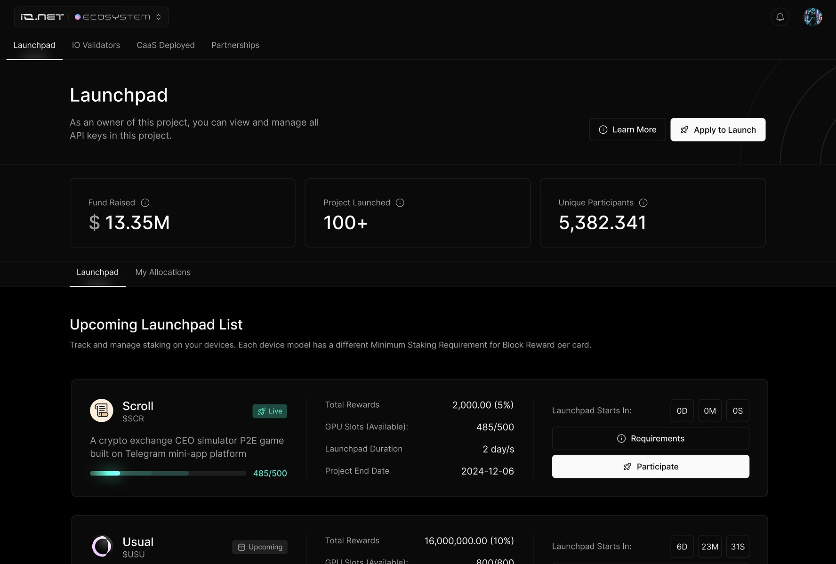Screen dimensions: 836x564
Task: Click the $SCR ticker symbol
Action: [x=133, y=419]
